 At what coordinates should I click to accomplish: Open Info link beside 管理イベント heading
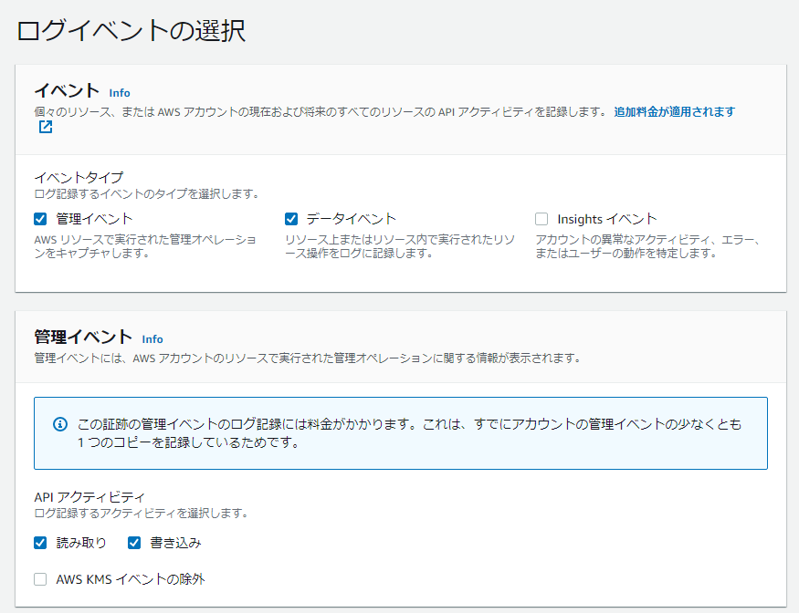152,339
